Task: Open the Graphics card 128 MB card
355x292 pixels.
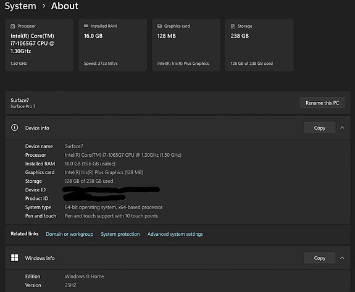Action: click(186, 45)
